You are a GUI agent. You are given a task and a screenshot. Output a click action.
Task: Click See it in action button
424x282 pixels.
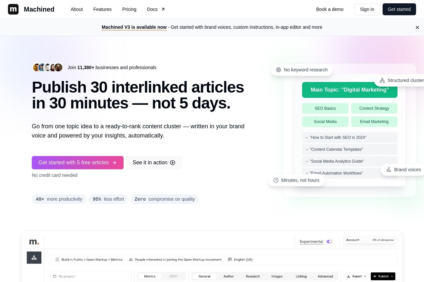[x=154, y=163]
